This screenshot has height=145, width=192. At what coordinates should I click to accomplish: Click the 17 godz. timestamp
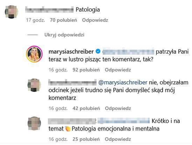pos(35,20)
